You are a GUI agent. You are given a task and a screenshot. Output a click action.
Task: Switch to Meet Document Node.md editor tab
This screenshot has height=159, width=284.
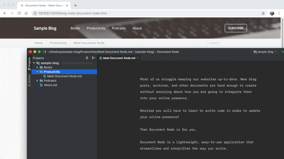(119, 58)
